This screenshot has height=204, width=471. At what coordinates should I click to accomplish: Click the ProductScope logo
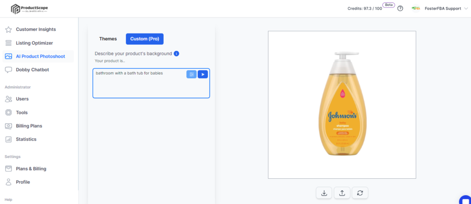point(29,9)
